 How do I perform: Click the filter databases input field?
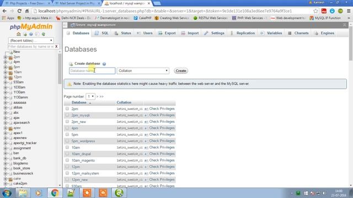tap(31, 46)
